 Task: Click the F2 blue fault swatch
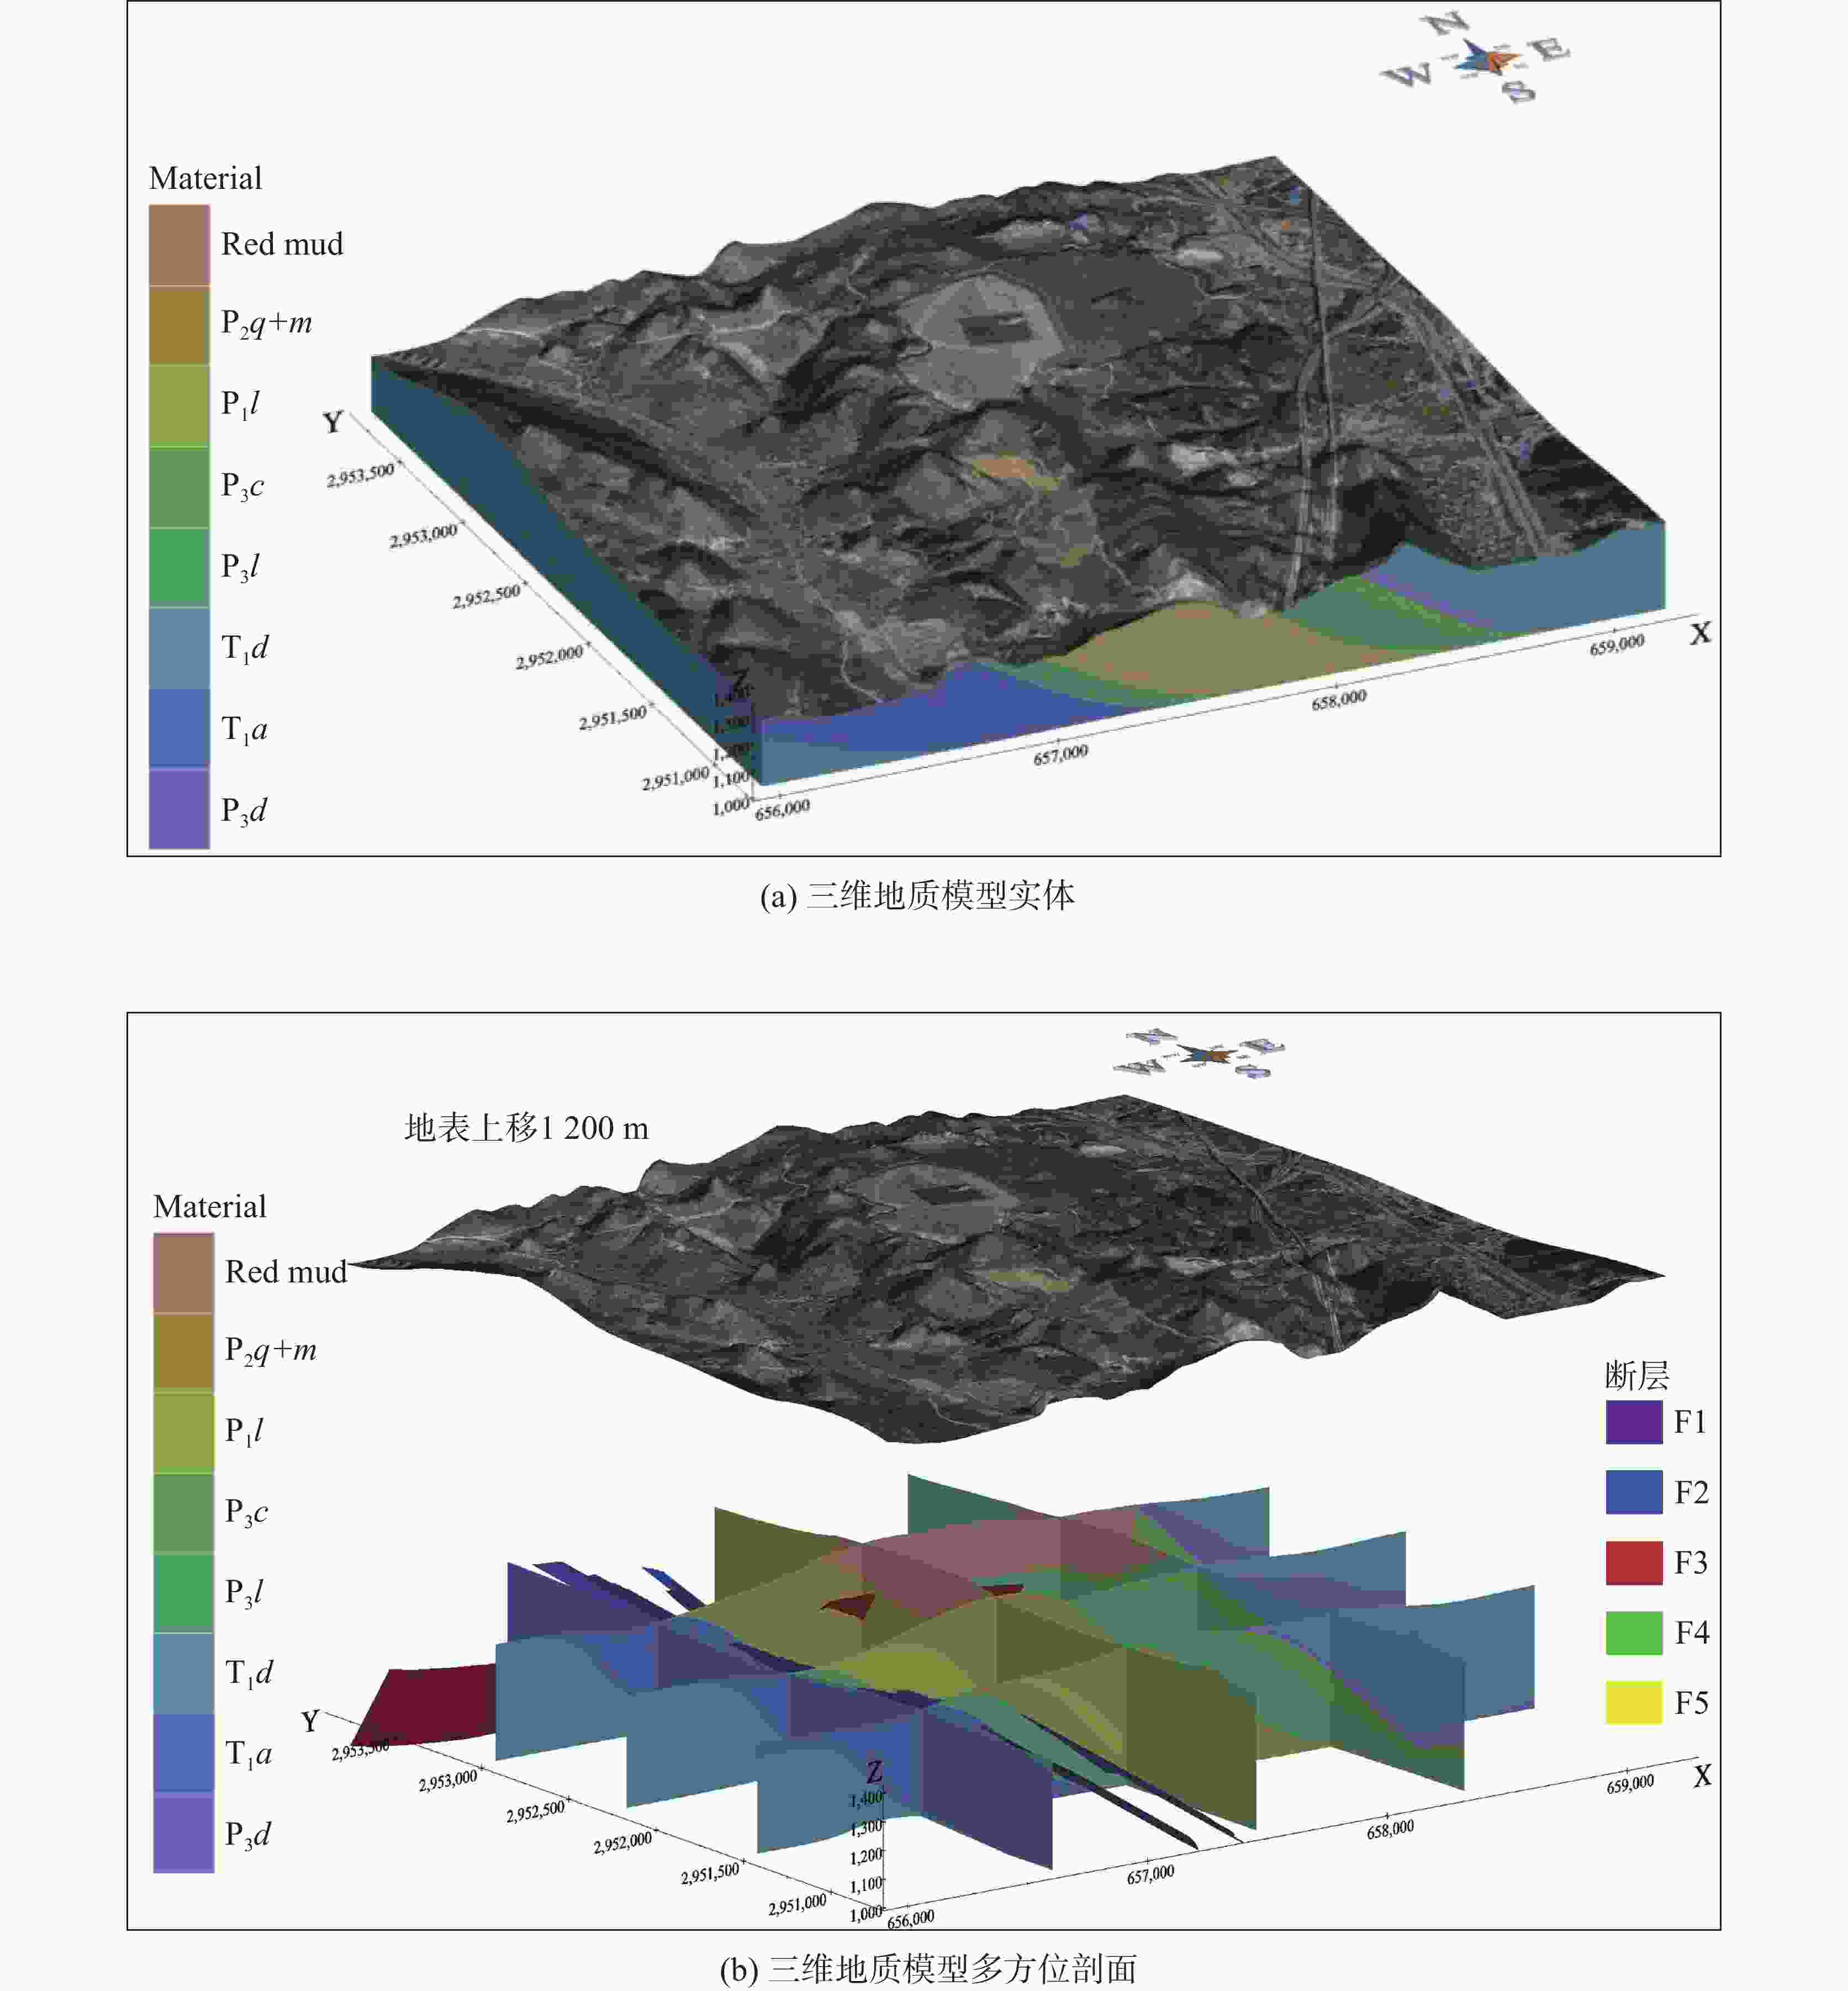1633,1492
